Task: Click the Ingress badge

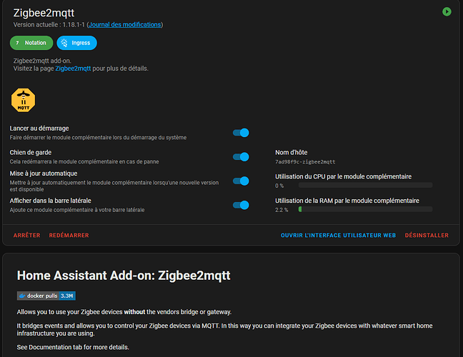Action: click(x=76, y=43)
